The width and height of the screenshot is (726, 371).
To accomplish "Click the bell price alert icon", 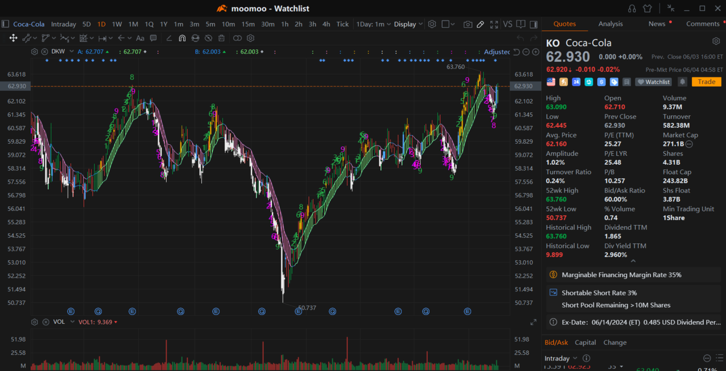I will tap(682, 82).
